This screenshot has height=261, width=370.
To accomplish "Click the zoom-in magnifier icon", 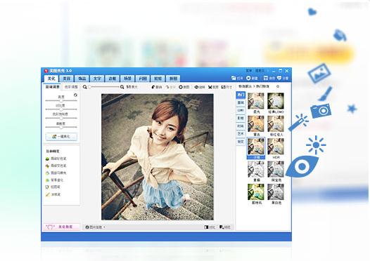I will tap(122, 87).
